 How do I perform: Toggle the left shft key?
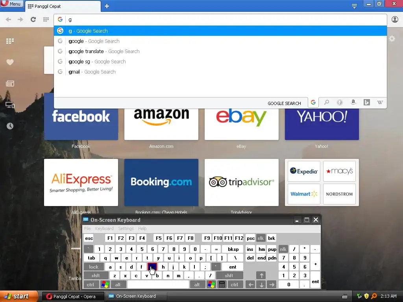coord(96,276)
